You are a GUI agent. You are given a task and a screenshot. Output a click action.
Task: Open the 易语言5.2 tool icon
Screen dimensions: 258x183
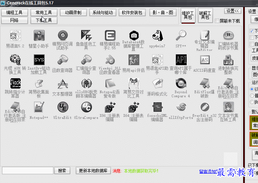15,36
